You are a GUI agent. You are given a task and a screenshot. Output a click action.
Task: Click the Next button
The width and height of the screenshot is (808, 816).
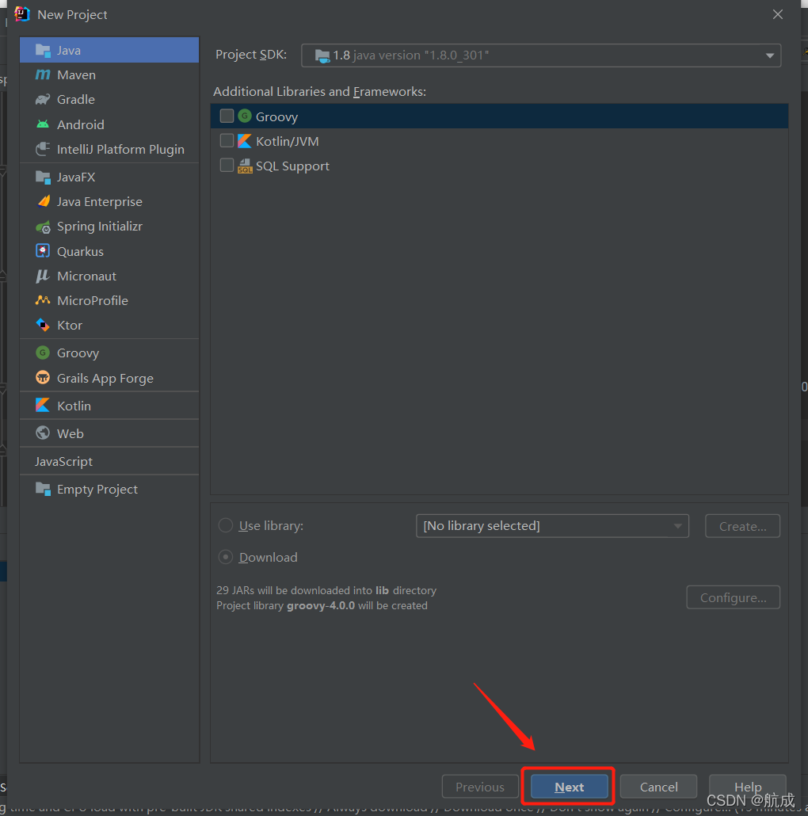[570, 787]
